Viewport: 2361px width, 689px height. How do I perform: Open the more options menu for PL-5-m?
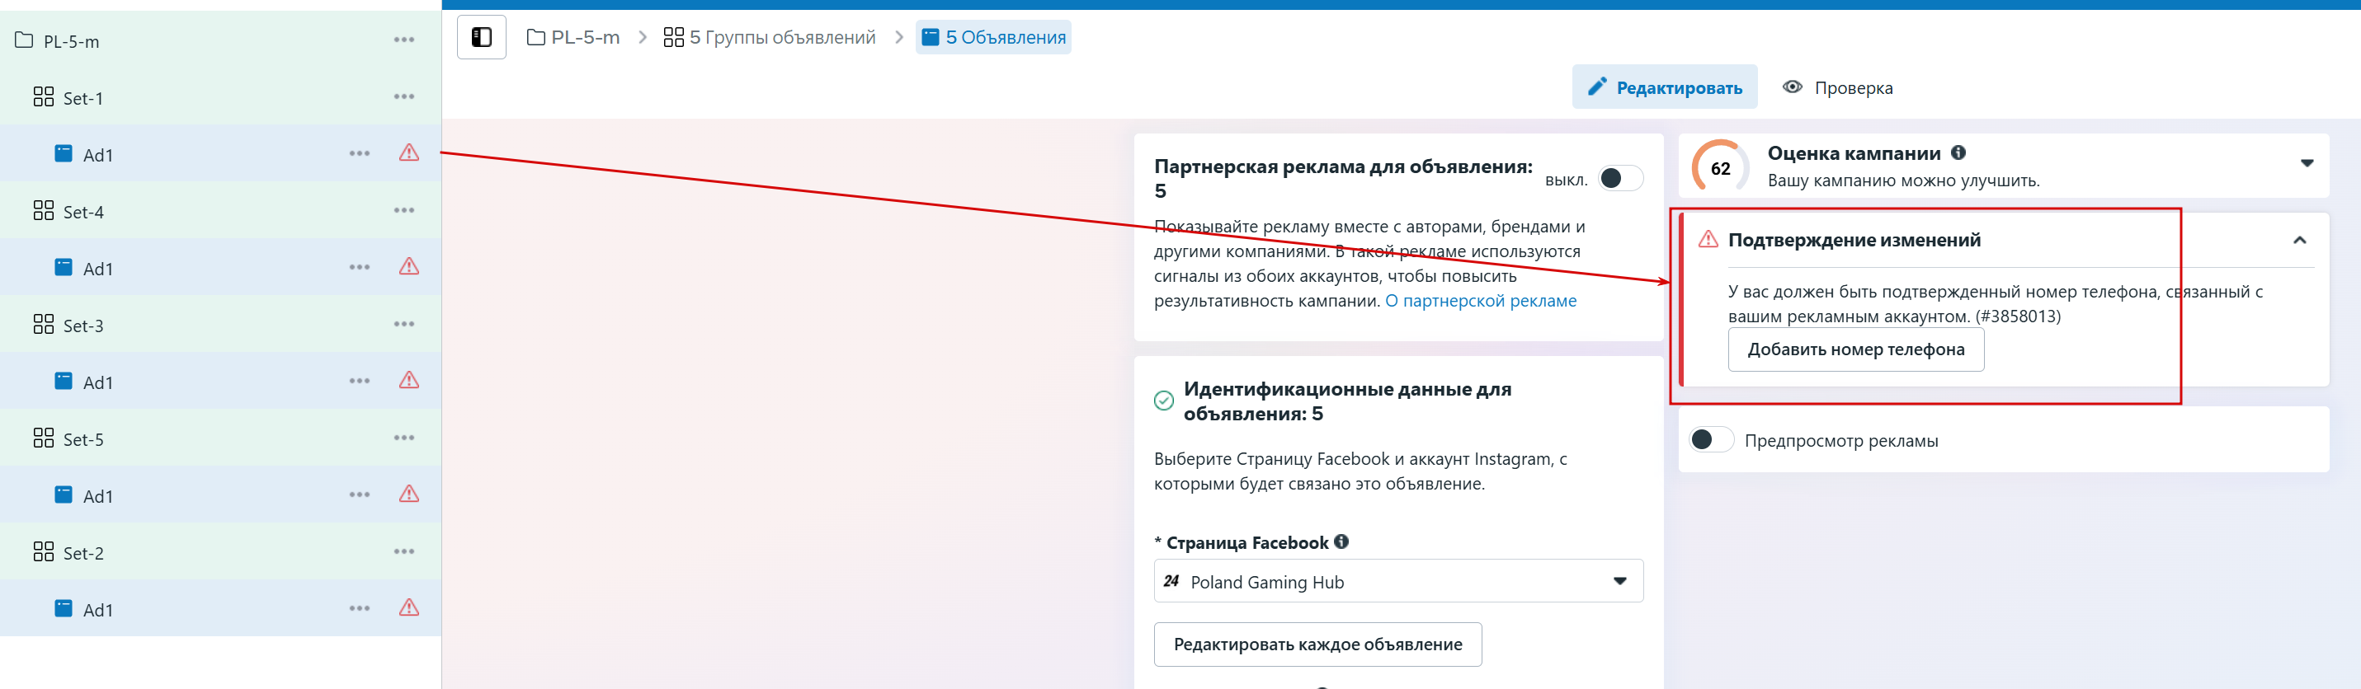[x=404, y=40]
